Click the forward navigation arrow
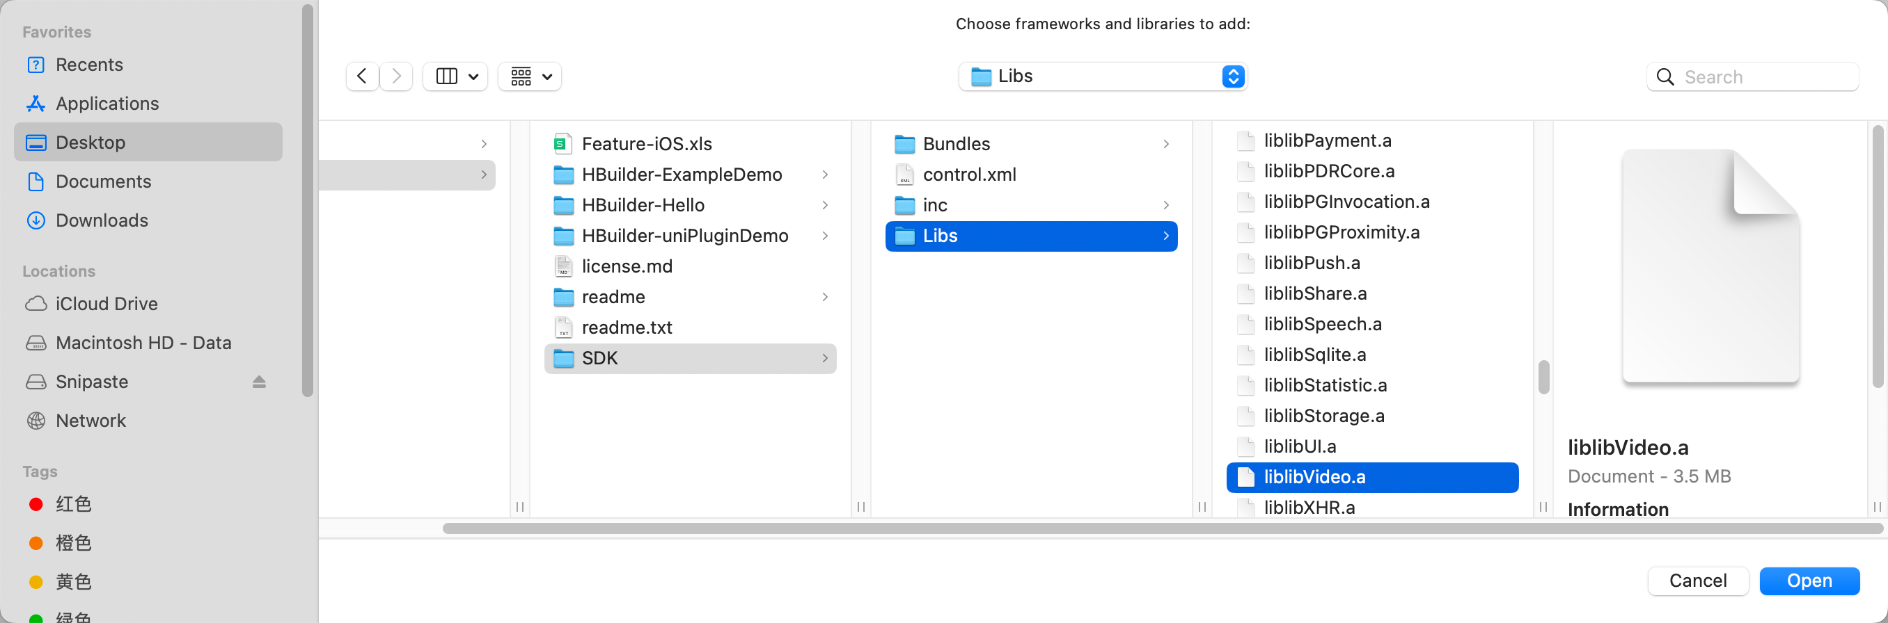The image size is (1888, 623). coord(397,76)
